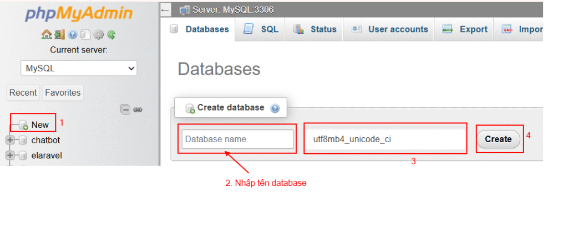
Task: Click the Create button
Action: click(x=499, y=139)
